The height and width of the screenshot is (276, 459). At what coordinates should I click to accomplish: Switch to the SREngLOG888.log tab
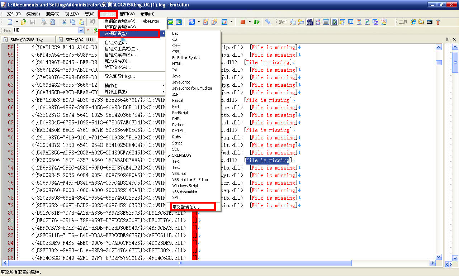[27, 40]
